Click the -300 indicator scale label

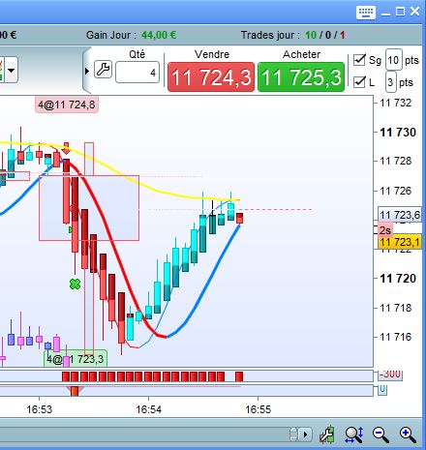(x=390, y=375)
